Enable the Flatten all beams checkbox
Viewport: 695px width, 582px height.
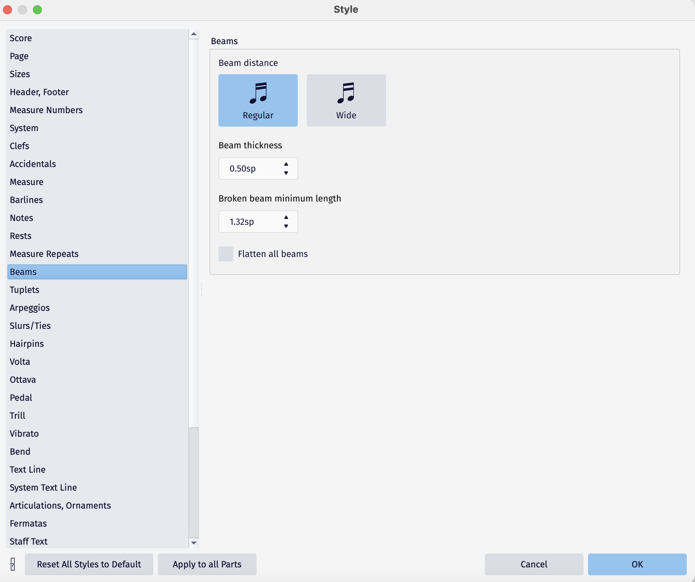(x=226, y=254)
